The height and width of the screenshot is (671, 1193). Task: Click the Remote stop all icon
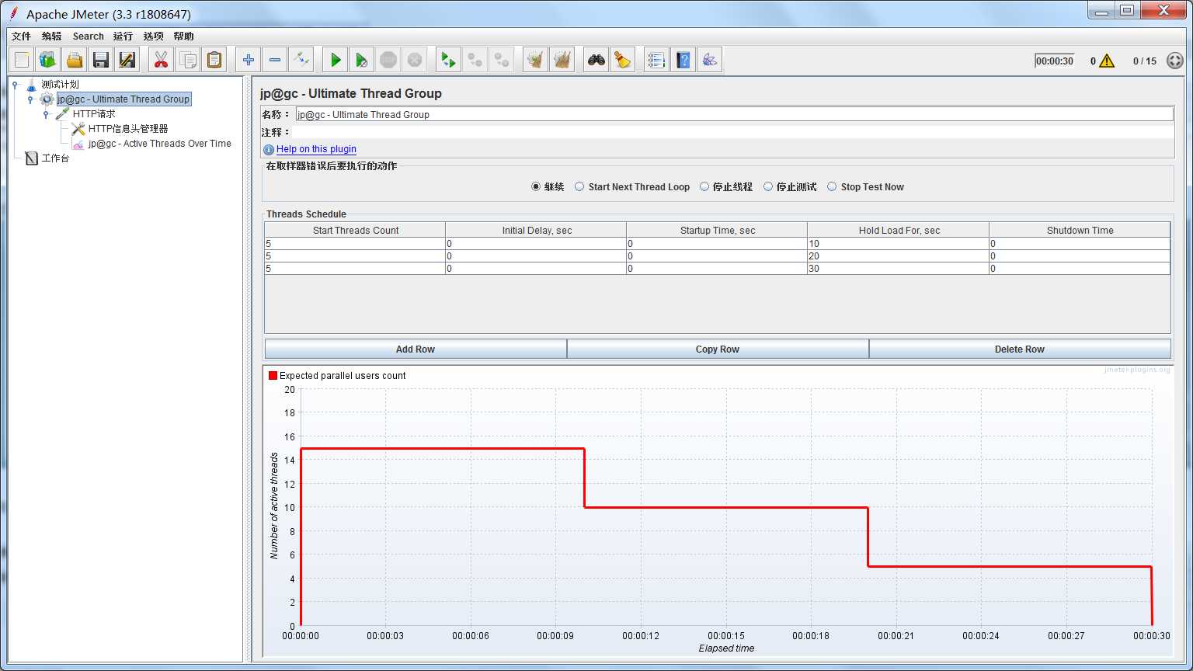coord(475,60)
